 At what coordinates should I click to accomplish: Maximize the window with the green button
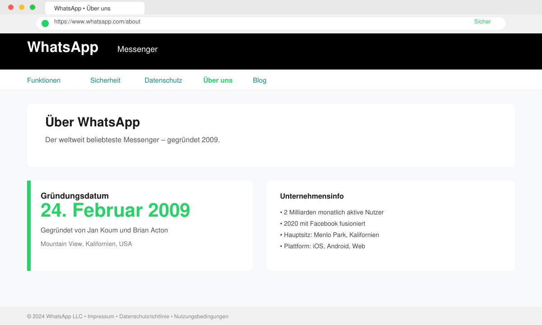click(x=33, y=7)
